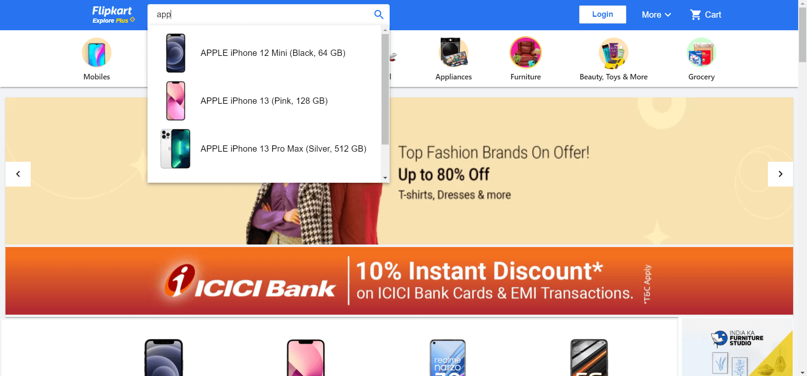
Task: Open the Appliances category icon
Action: (454, 53)
